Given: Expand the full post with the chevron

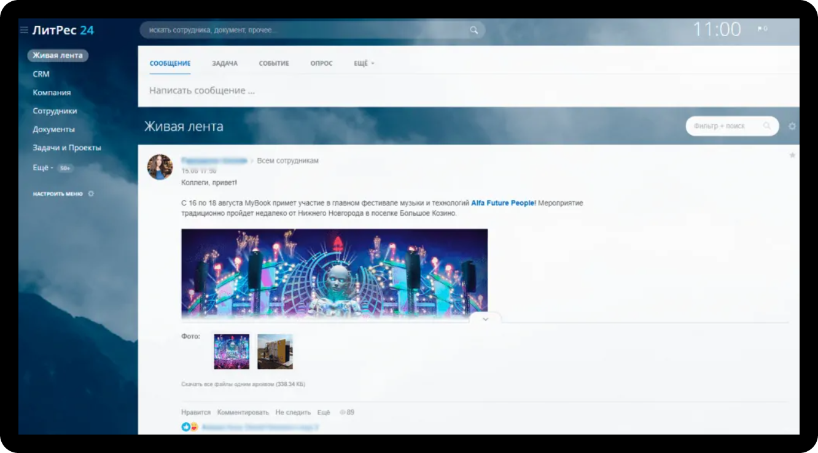Looking at the screenshot, I should click(485, 319).
